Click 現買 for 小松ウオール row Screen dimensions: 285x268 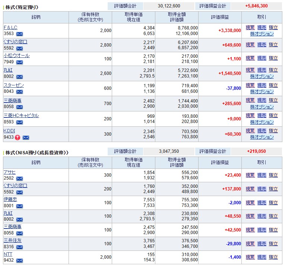point(250,59)
